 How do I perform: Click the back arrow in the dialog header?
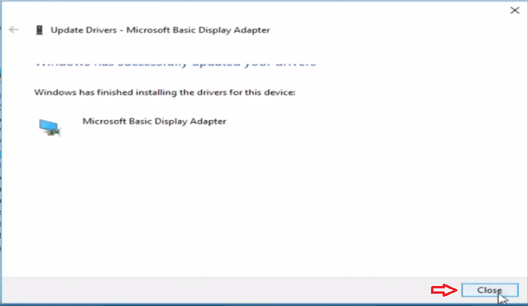14,29
